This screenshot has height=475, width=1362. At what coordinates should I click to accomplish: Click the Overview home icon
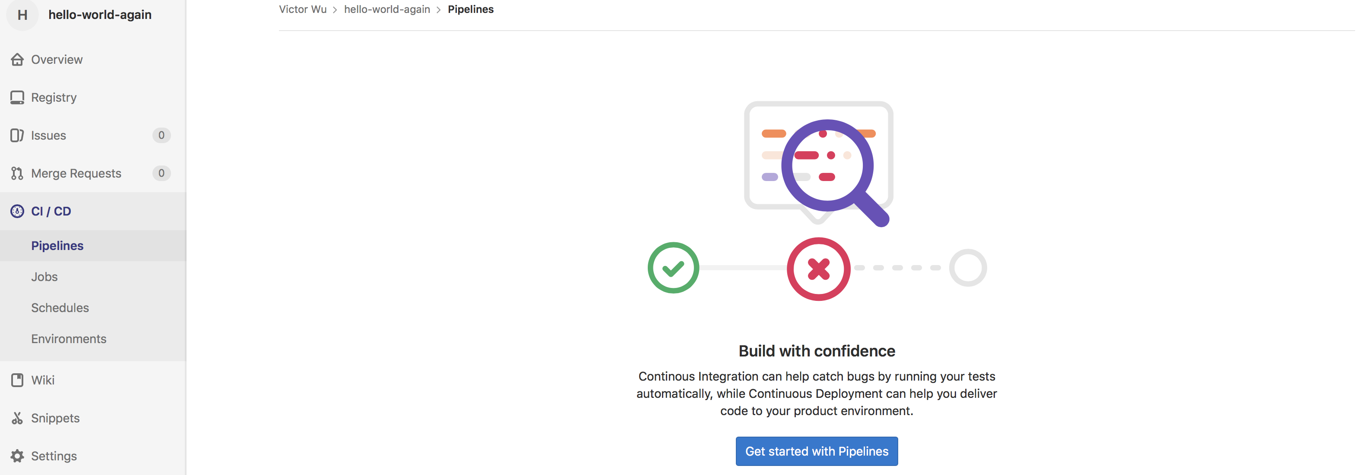(x=17, y=59)
